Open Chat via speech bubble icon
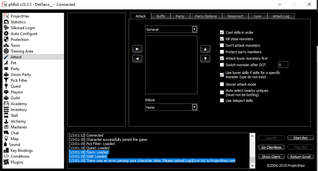The image size is (318, 171). pyautogui.click(x=6, y=133)
